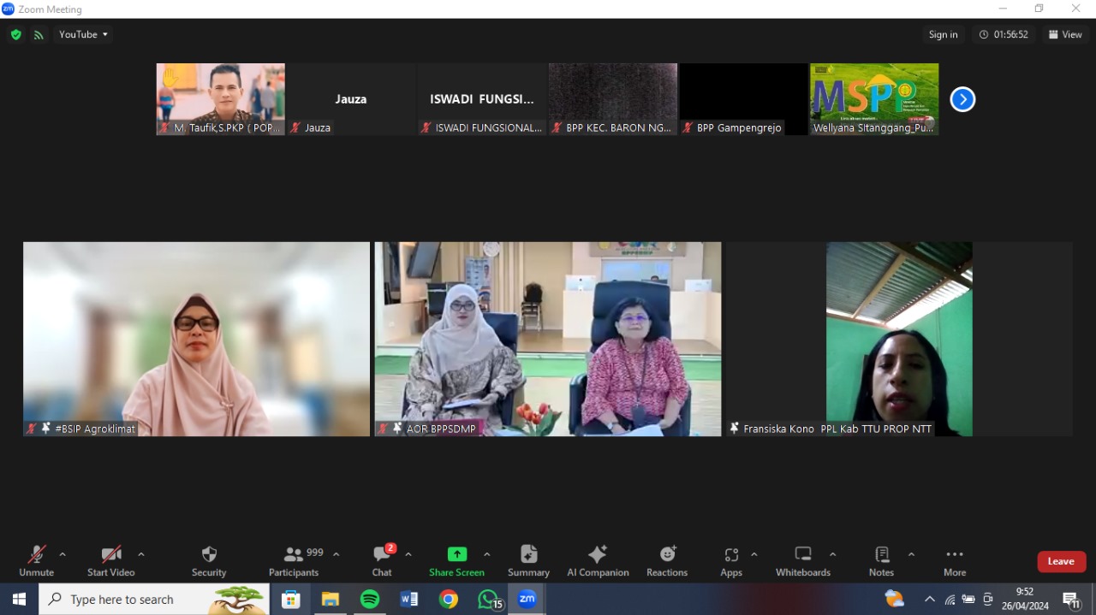Open the meeting Summary
The width and height of the screenshot is (1096, 615).
[528, 561]
